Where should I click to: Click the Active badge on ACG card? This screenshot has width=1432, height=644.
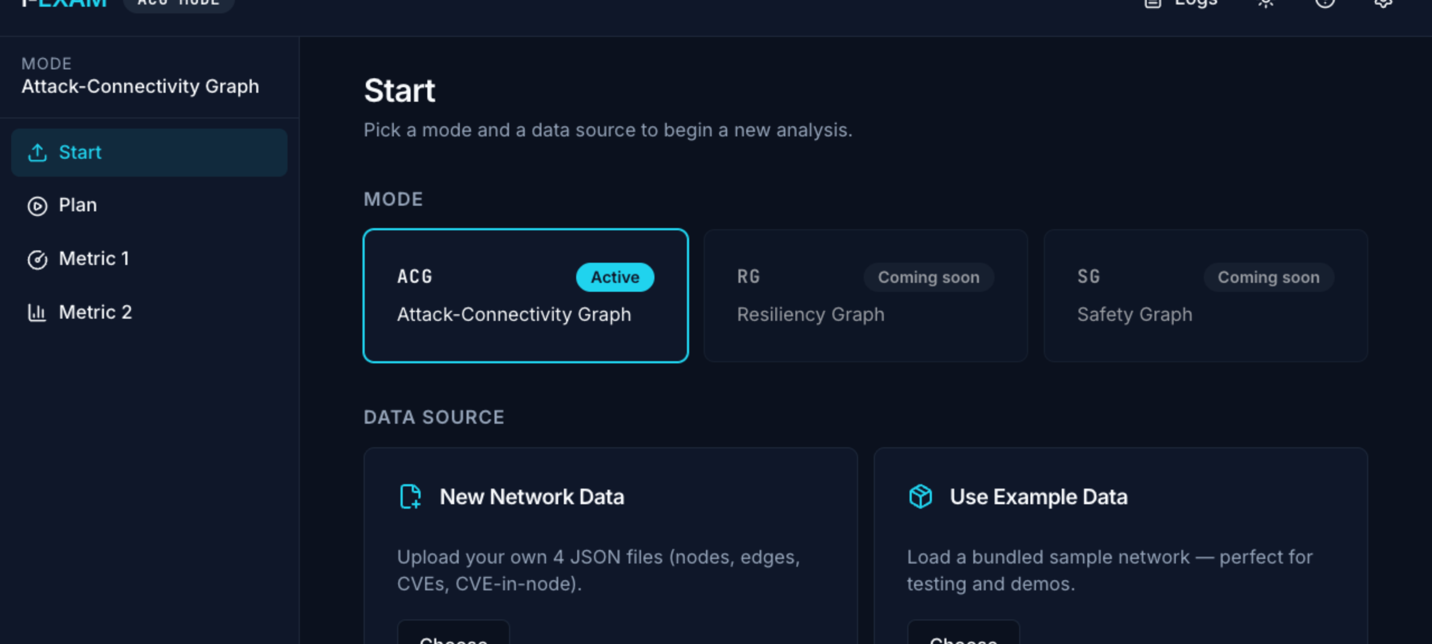click(x=615, y=277)
